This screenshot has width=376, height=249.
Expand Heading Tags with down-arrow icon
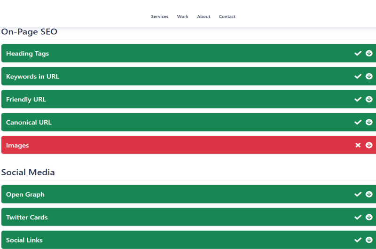pyautogui.click(x=369, y=53)
